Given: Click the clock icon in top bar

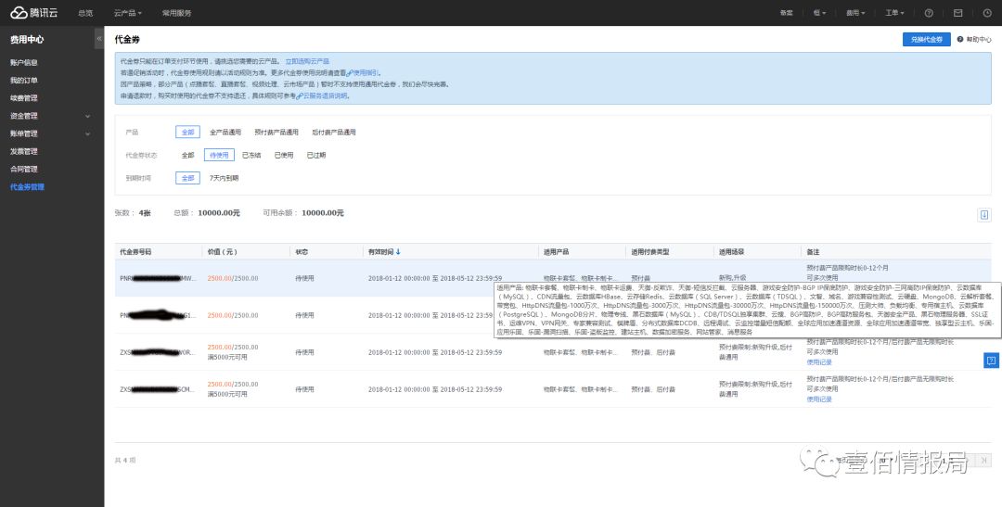Looking at the screenshot, I should (x=986, y=13).
